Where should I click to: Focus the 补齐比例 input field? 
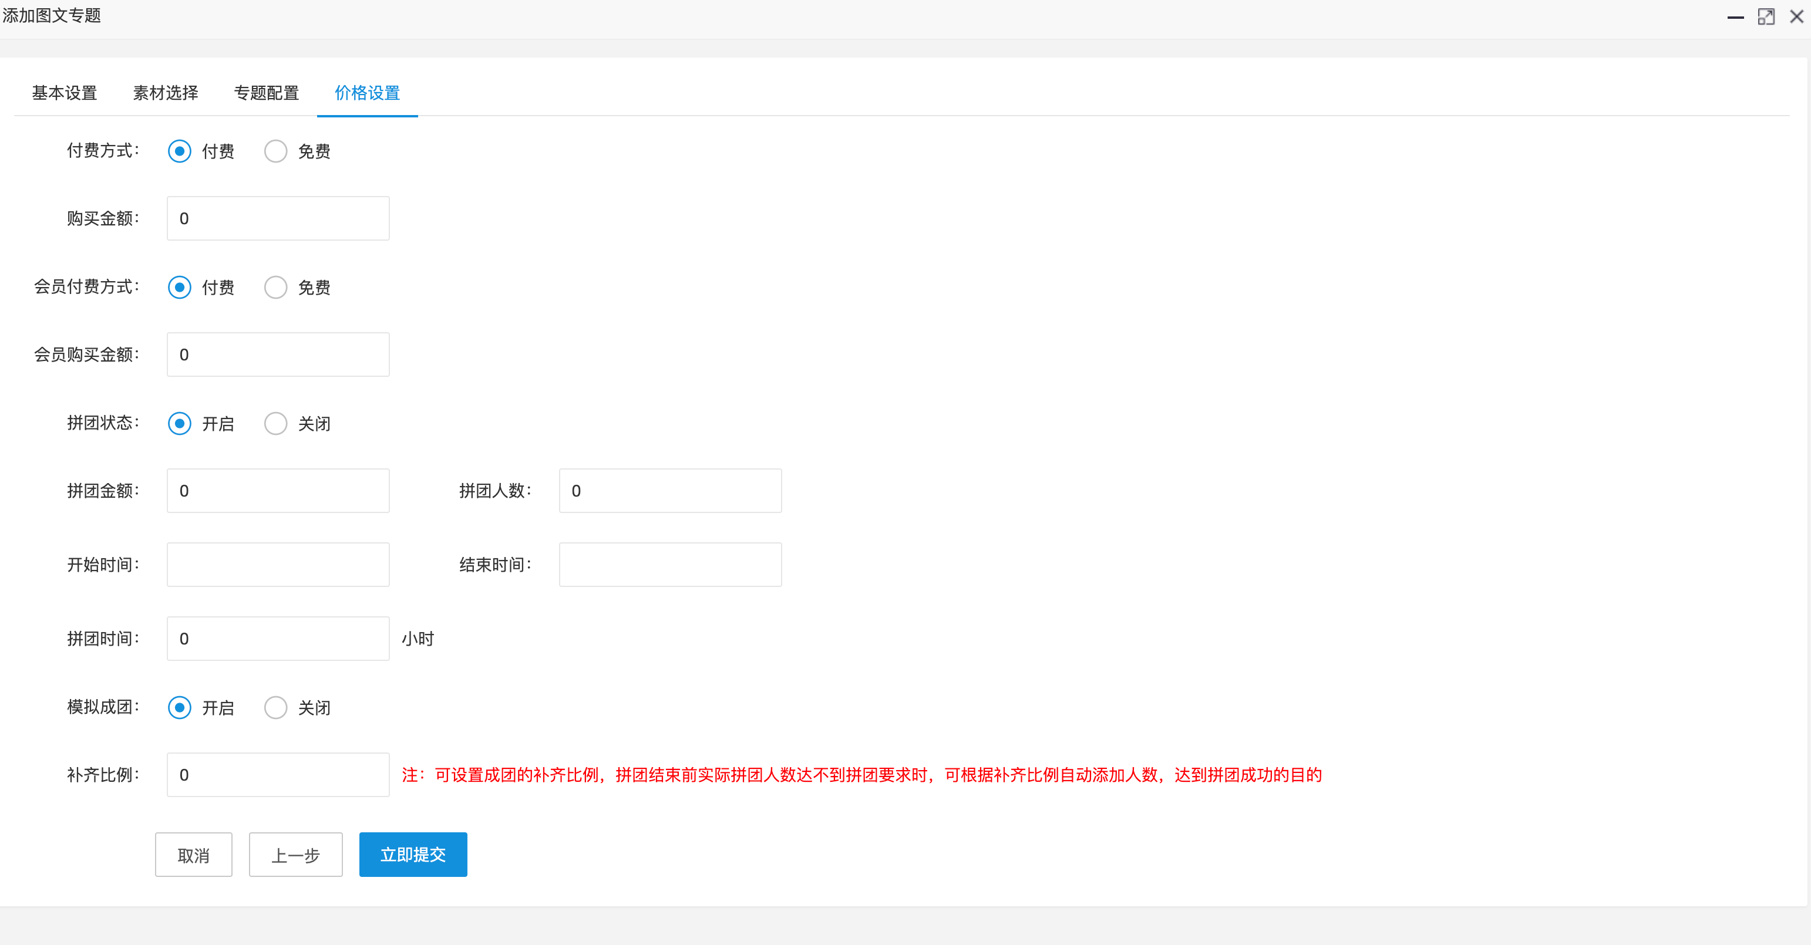click(x=278, y=775)
